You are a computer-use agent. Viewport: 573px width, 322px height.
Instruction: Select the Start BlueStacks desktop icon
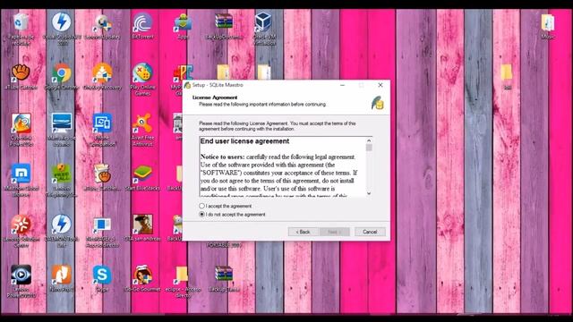142,174
